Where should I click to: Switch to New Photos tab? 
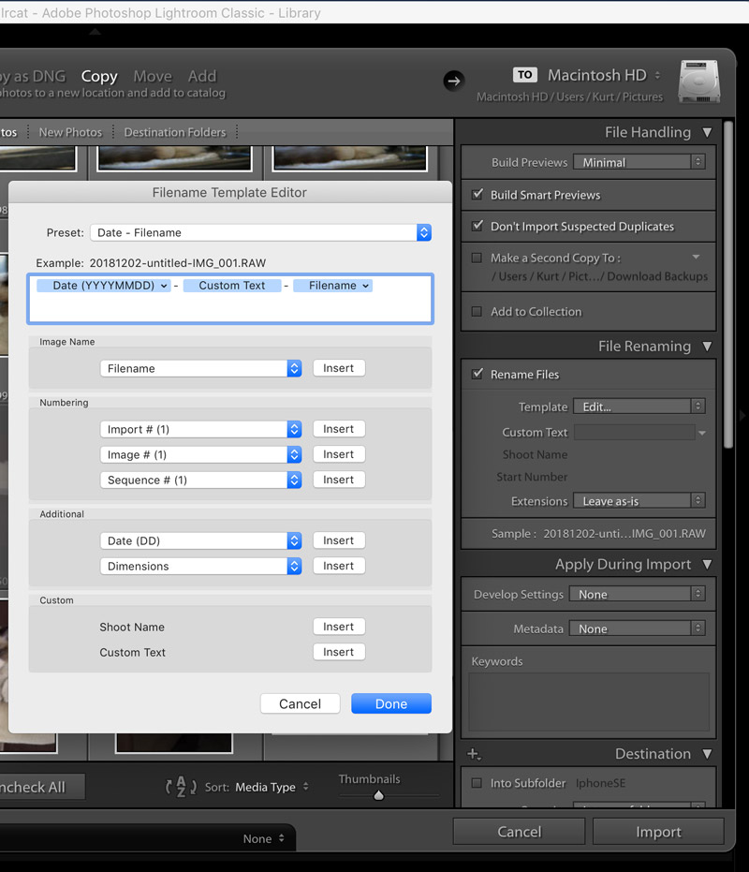pyautogui.click(x=70, y=132)
